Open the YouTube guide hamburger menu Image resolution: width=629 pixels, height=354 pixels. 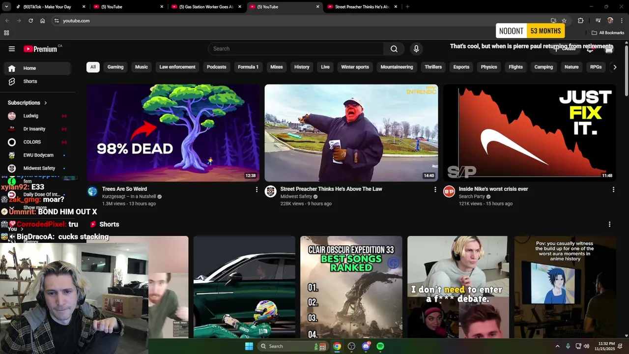click(12, 49)
